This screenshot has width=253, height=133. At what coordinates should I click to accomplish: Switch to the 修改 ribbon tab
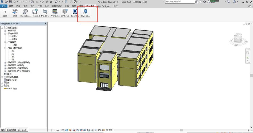click(116, 6)
